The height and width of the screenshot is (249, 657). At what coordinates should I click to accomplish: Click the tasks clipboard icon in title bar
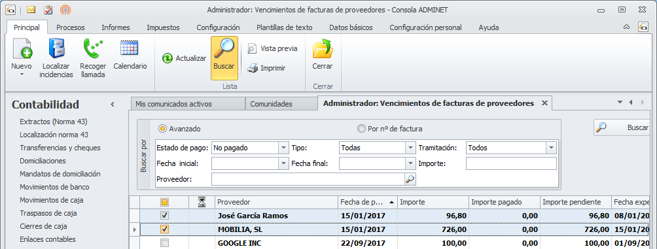tap(48, 9)
